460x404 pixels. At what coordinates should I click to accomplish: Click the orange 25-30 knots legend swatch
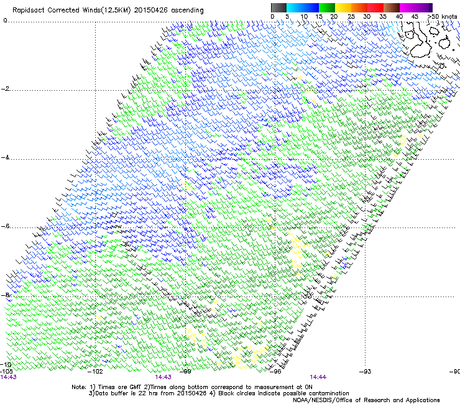[359, 7]
